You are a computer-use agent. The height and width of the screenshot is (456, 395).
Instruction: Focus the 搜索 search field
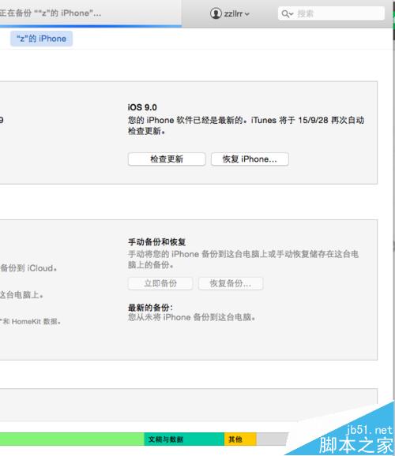(331, 13)
